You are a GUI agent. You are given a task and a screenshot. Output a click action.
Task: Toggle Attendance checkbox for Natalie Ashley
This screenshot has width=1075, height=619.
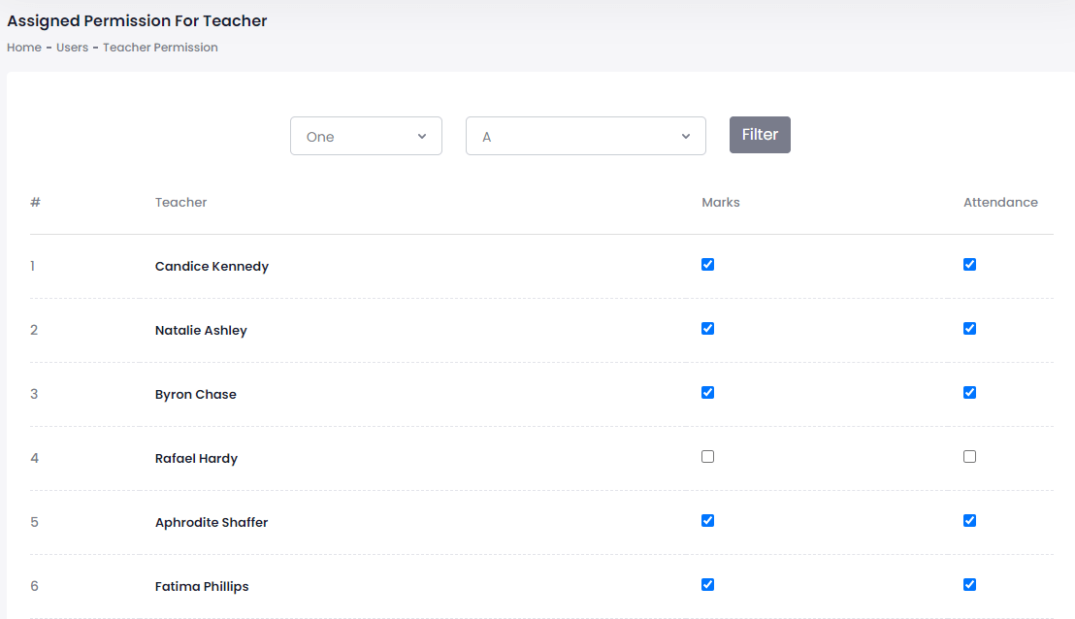(969, 329)
